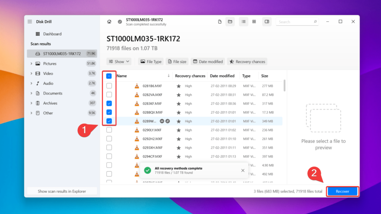Open the sidebar hamburger menu
Viewport: 381px width, 214px height.
[30, 21]
